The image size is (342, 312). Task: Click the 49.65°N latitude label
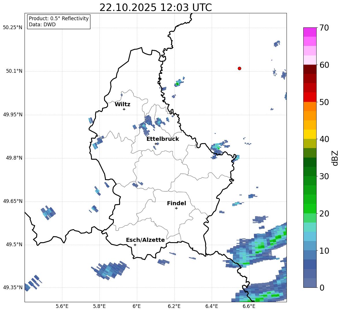pos(12,201)
